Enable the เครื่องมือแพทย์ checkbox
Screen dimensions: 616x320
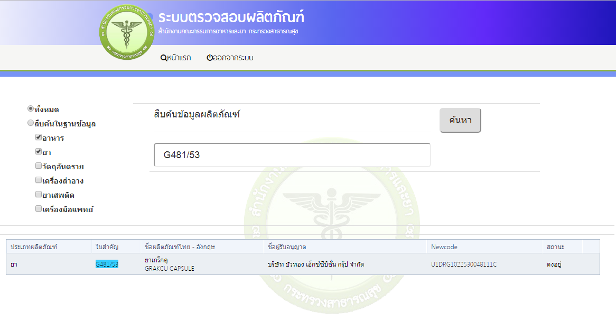(x=39, y=209)
